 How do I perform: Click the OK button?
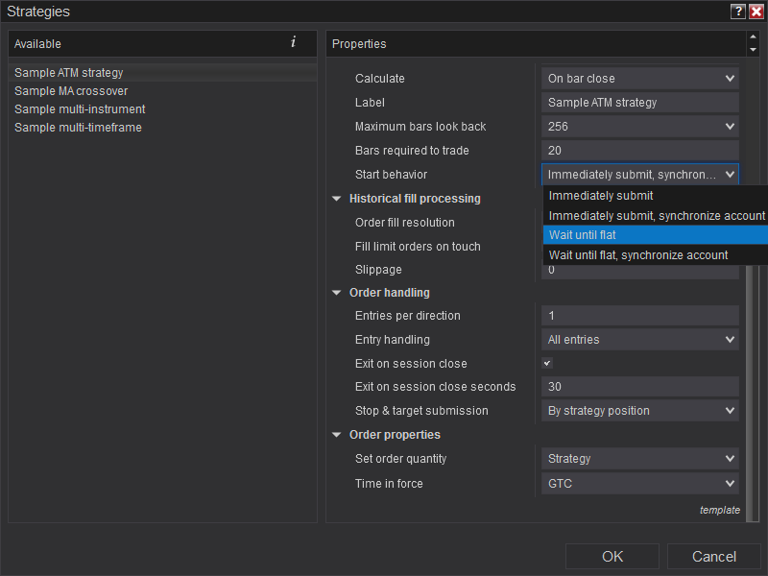(x=612, y=557)
